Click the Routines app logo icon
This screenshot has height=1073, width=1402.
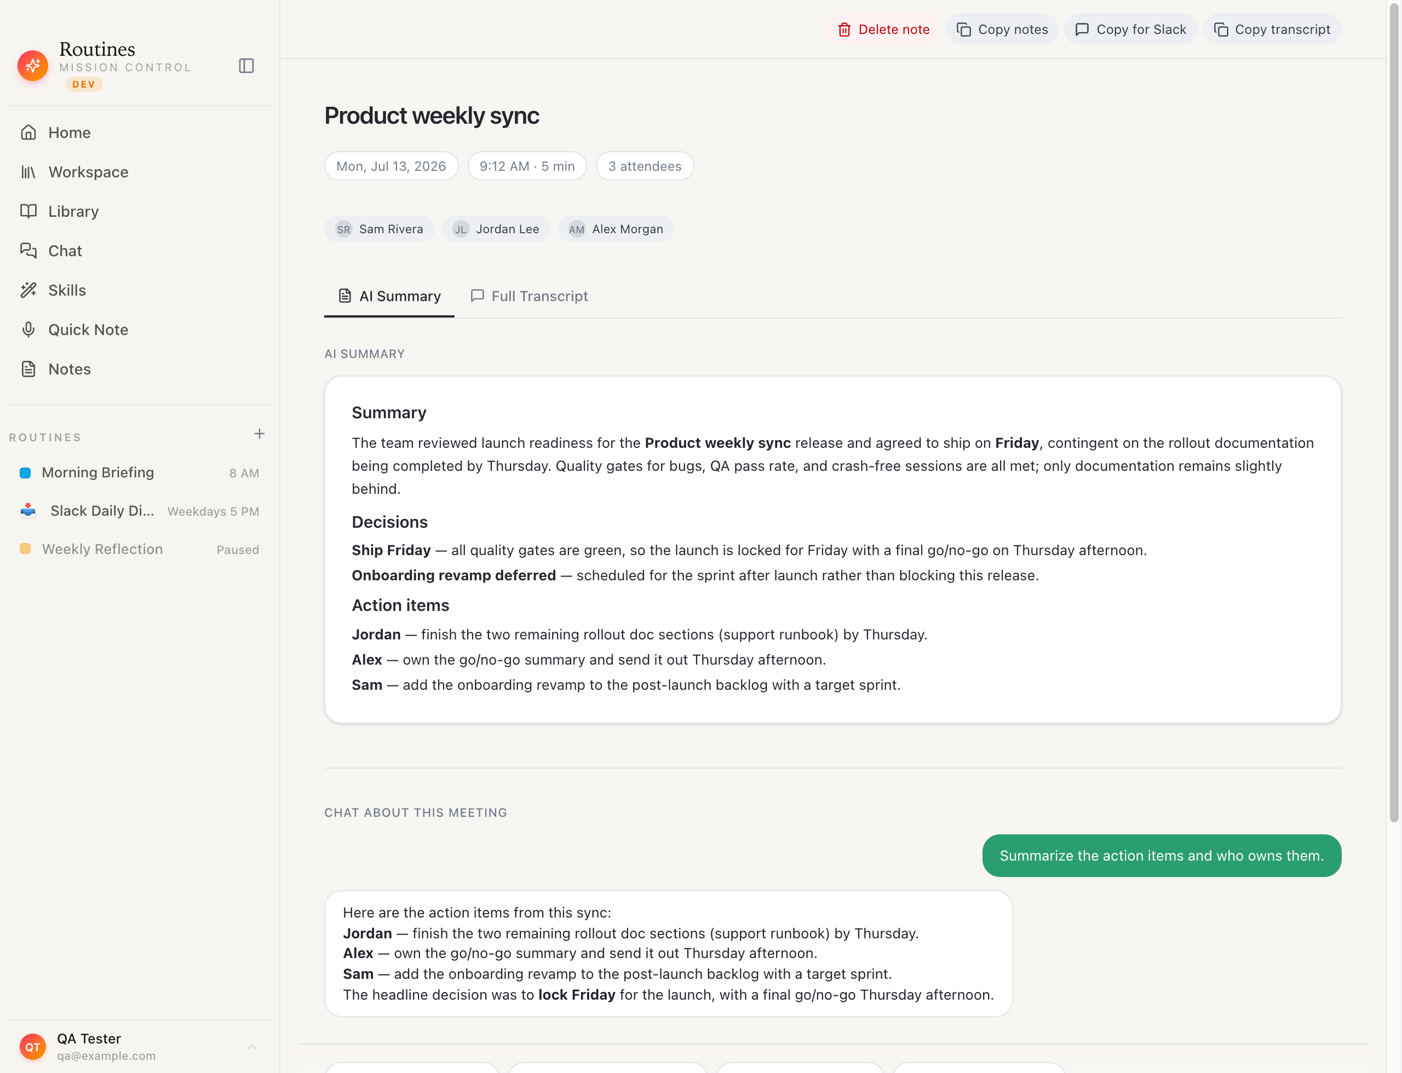pyautogui.click(x=33, y=66)
